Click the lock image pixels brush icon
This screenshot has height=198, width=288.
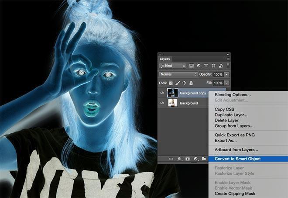tap(178, 83)
